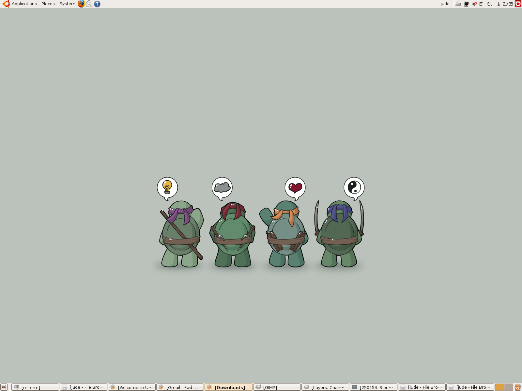The image size is (522, 391).
Task: Switch to the Welcome to U… window
Action: pyautogui.click(x=132, y=387)
